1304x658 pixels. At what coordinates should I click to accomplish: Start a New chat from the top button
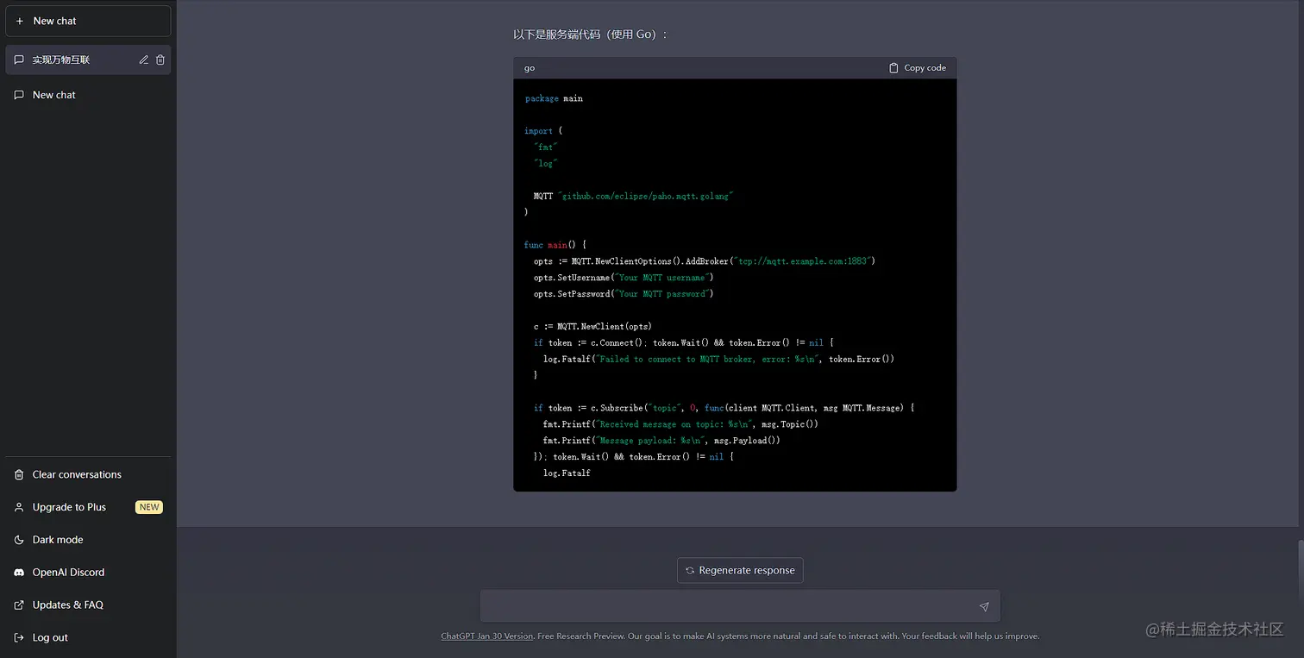click(88, 21)
